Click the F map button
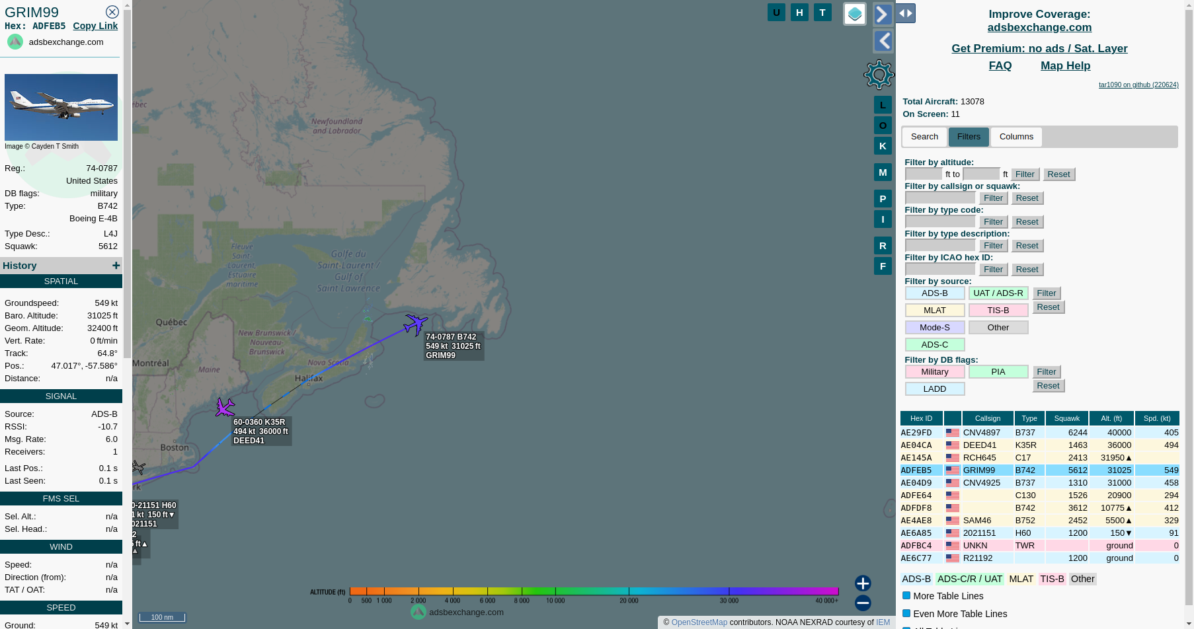 883,266
